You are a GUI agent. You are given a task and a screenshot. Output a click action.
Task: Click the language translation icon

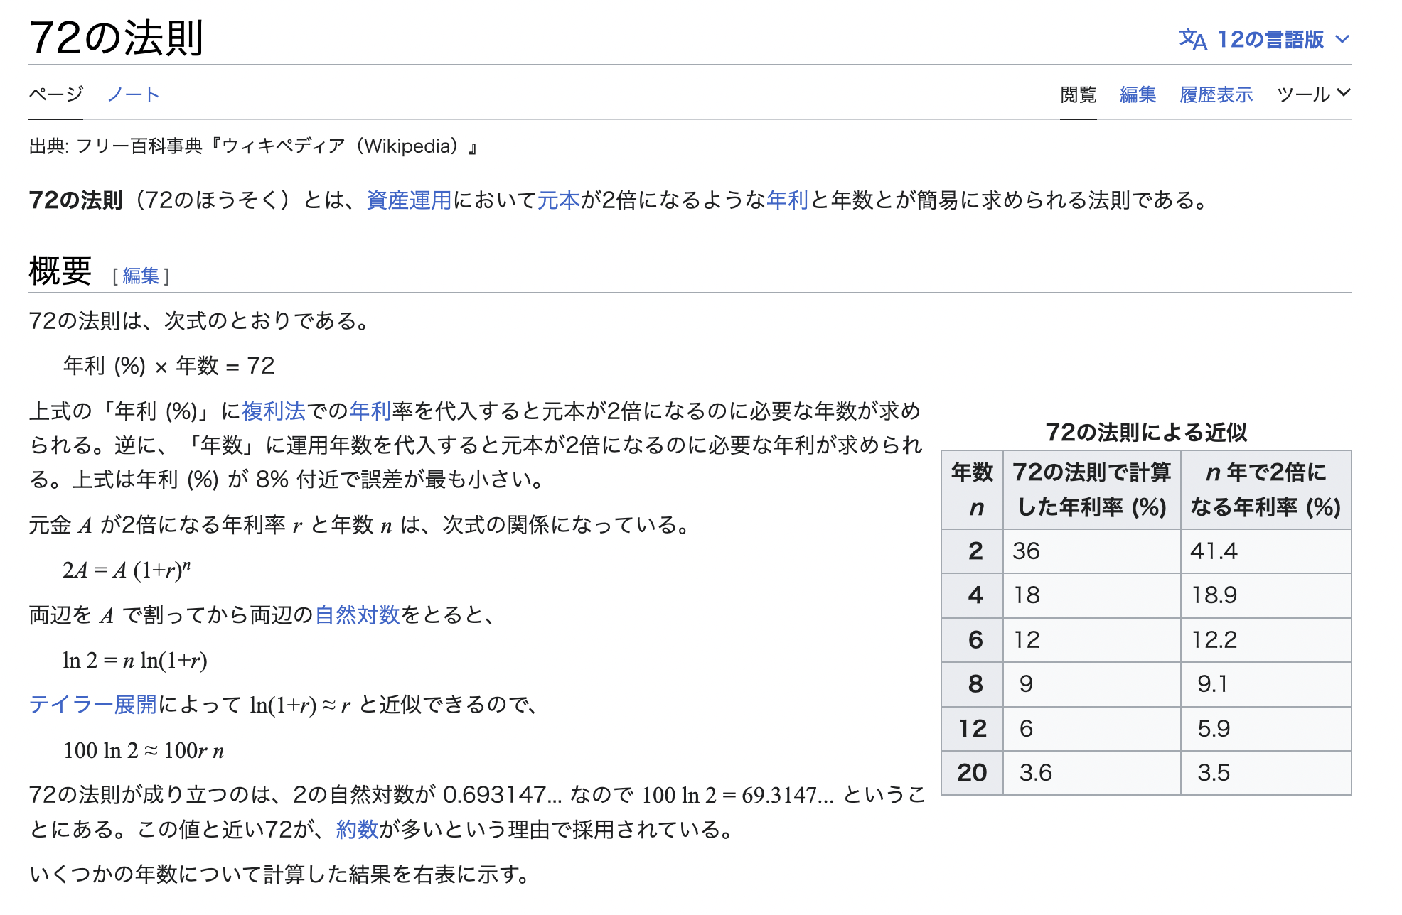(1193, 40)
